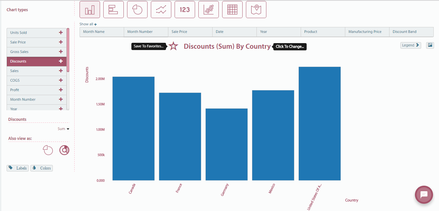The height and width of the screenshot is (211, 439).
Task: Choose the Date dimension column
Action: (x=234, y=32)
